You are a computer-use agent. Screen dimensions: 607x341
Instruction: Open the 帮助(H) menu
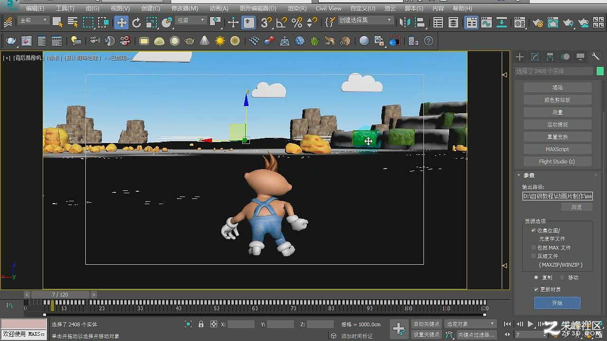pyautogui.click(x=462, y=8)
